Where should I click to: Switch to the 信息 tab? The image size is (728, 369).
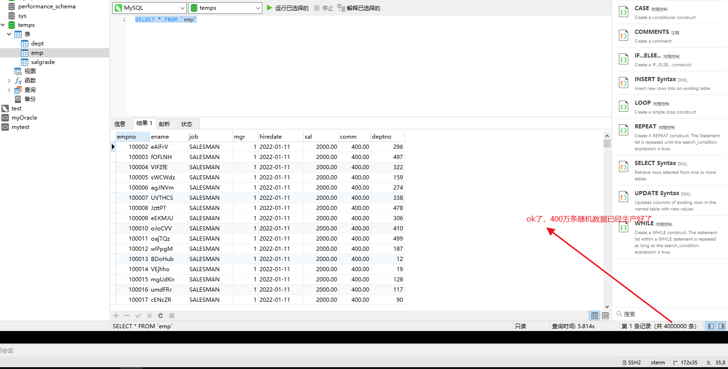click(120, 124)
